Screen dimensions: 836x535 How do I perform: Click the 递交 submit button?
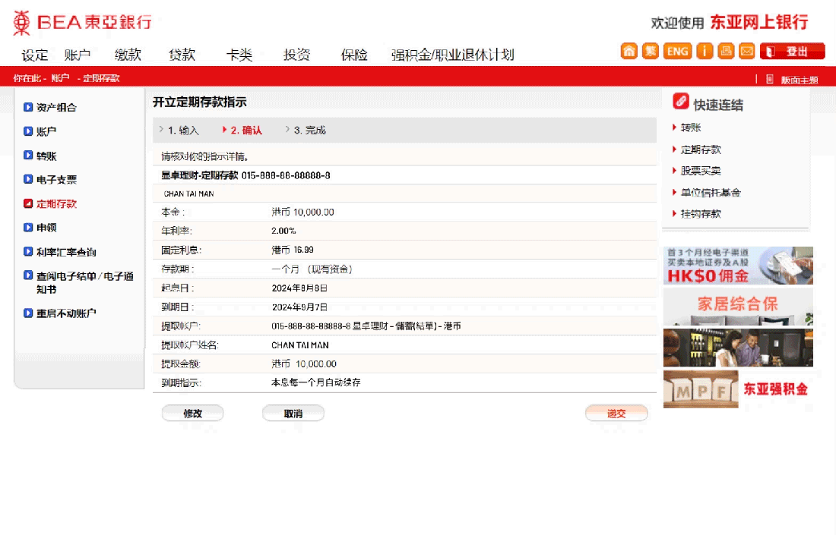[x=616, y=413]
